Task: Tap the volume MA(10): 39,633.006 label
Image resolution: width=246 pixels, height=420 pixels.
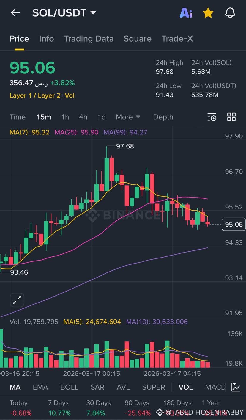Action: (x=157, y=322)
